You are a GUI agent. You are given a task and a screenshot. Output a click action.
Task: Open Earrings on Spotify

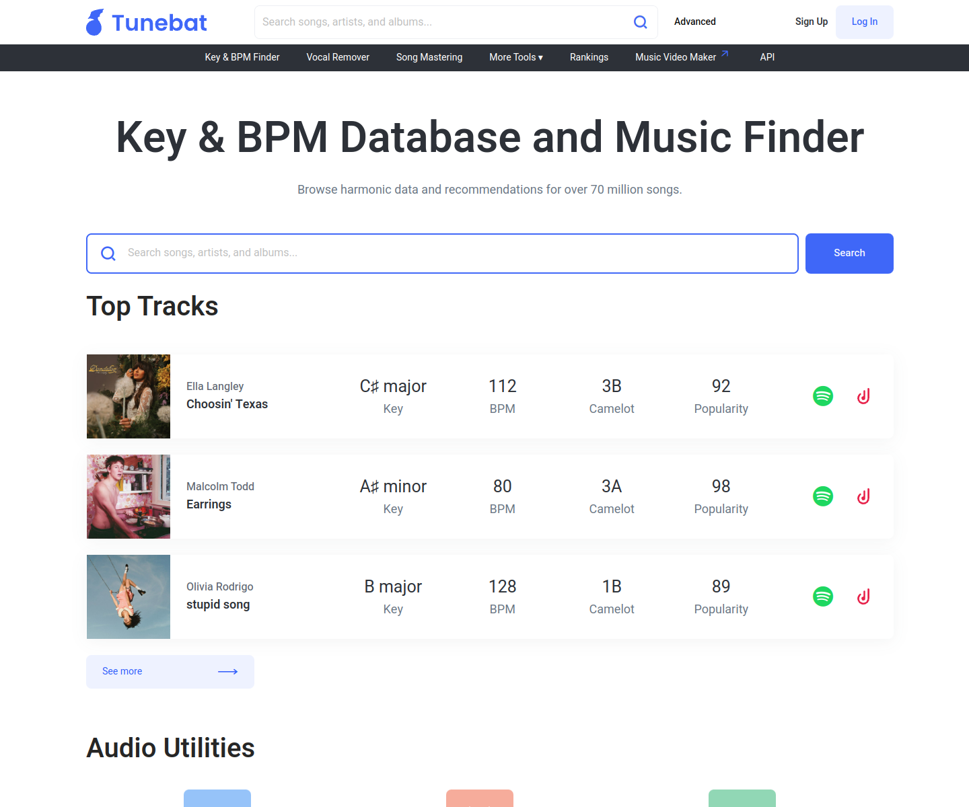click(823, 496)
